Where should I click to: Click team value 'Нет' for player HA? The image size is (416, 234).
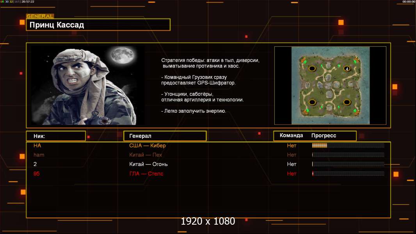point(292,145)
